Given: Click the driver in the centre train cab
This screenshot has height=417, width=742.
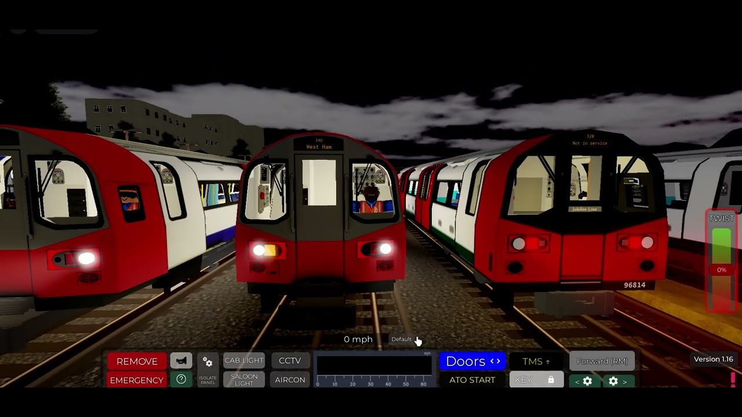Looking at the screenshot, I should point(372,200).
